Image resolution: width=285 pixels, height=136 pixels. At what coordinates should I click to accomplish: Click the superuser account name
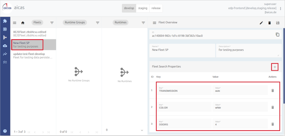coord(270,4)
